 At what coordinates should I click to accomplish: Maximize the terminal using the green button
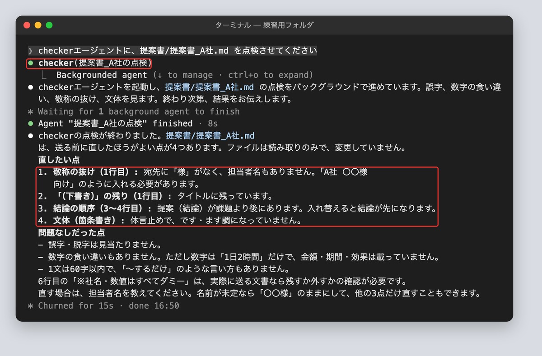pyautogui.click(x=49, y=25)
